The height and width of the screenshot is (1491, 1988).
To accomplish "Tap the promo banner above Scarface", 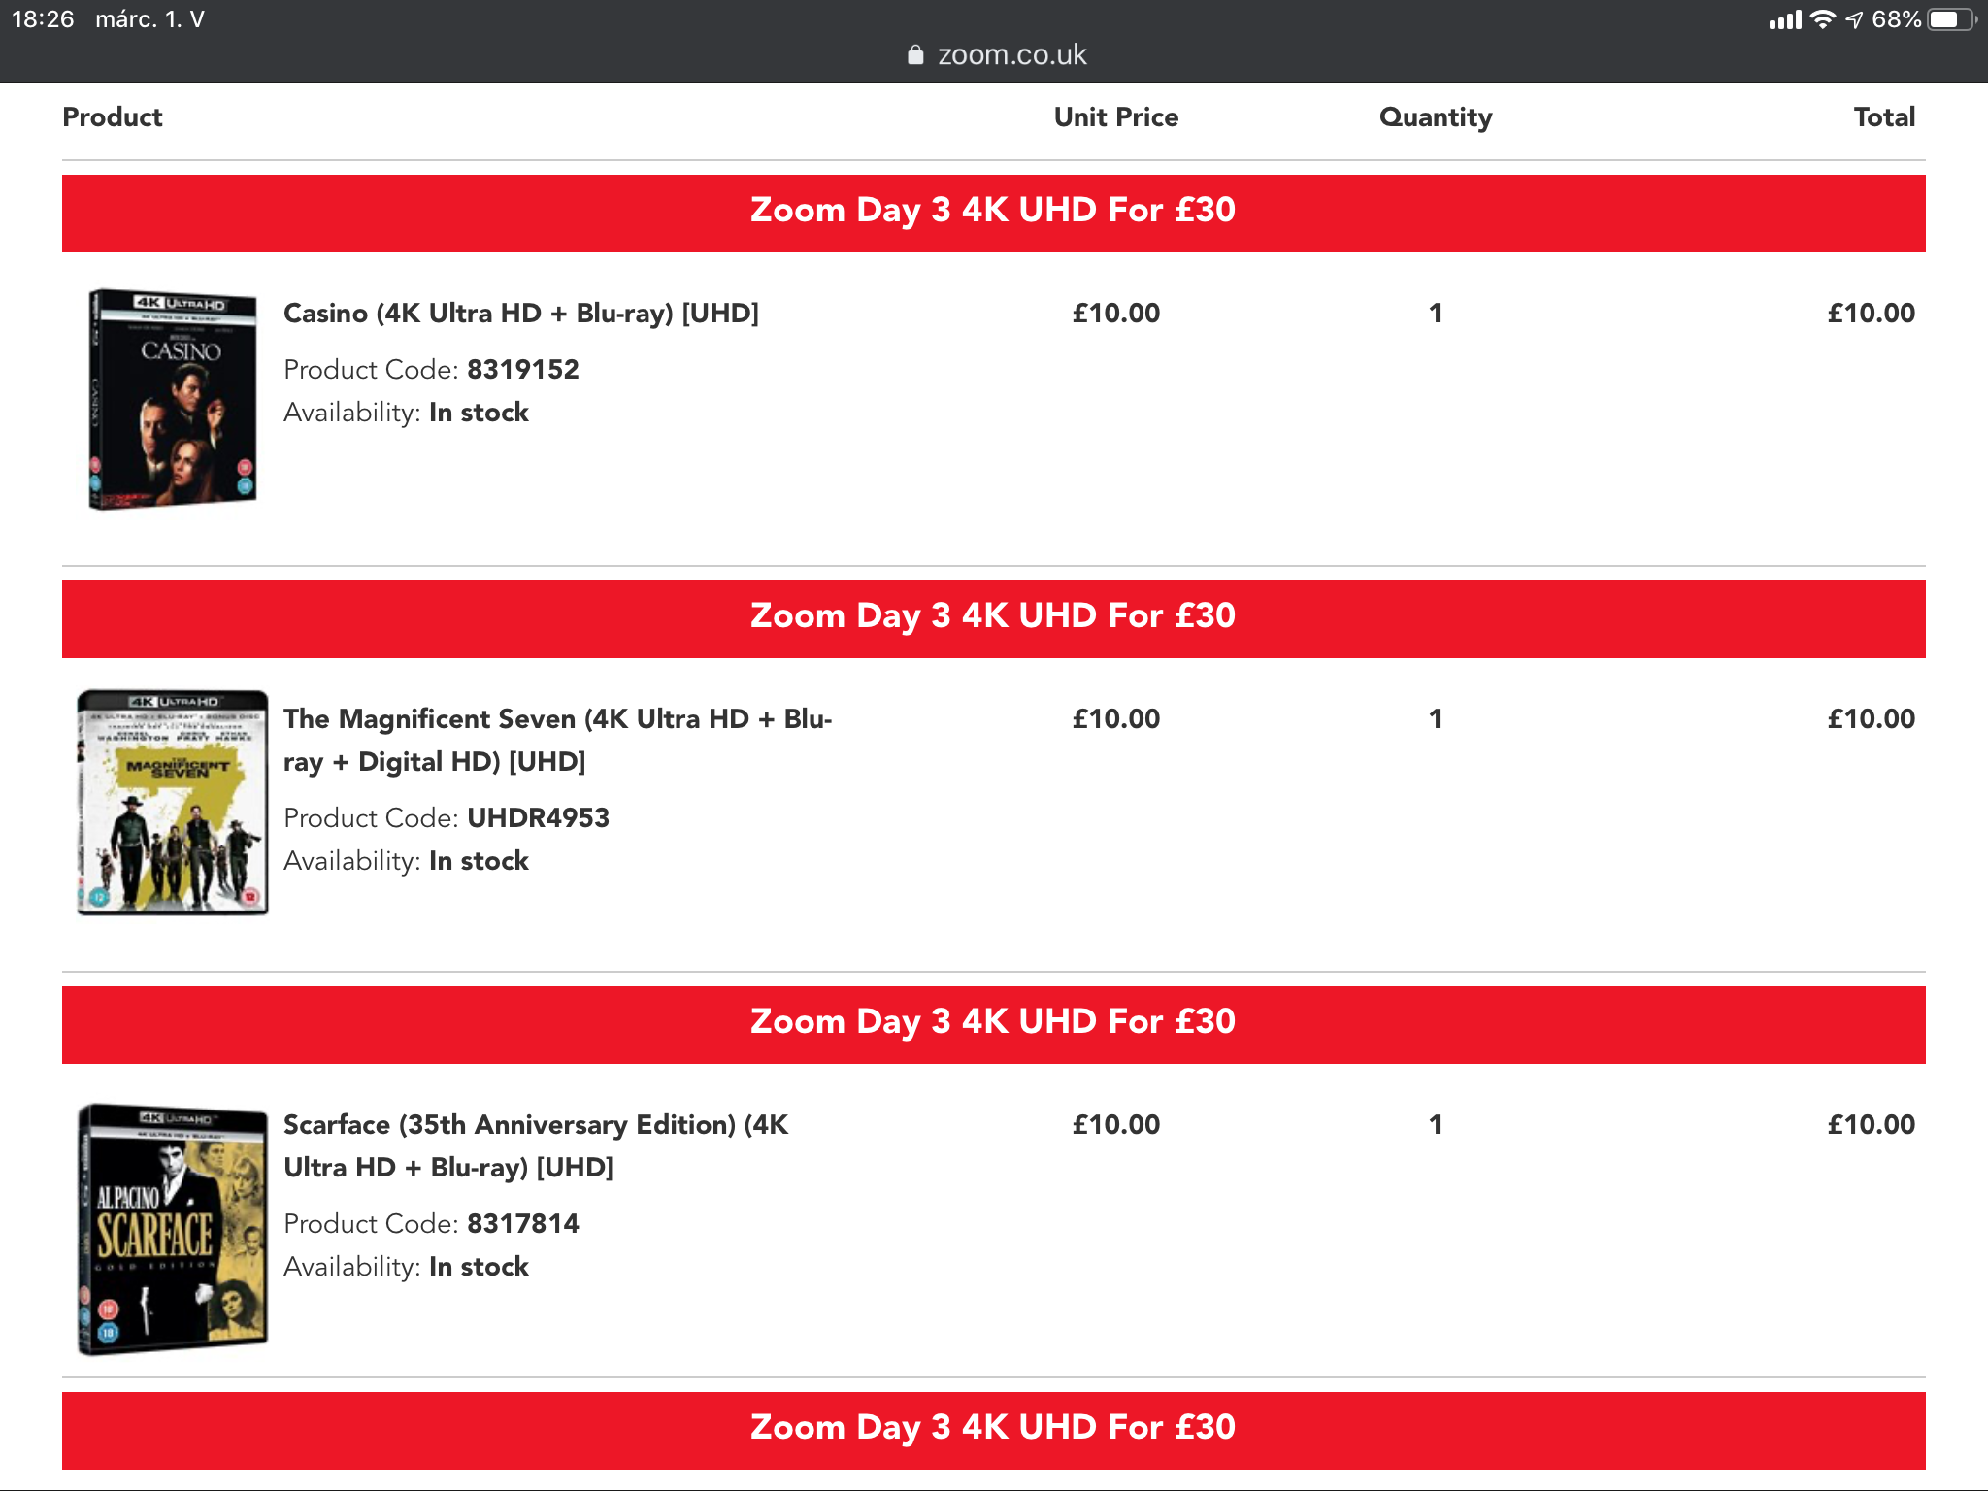I will tap(994, 1025).
